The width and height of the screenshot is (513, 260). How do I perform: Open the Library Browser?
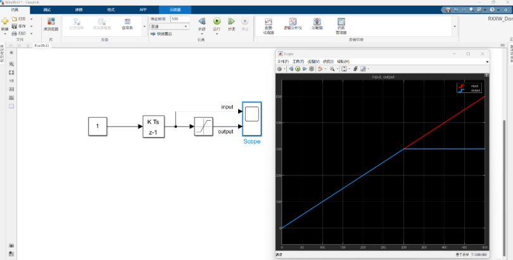pyautogui.click(x=51, y=23)
